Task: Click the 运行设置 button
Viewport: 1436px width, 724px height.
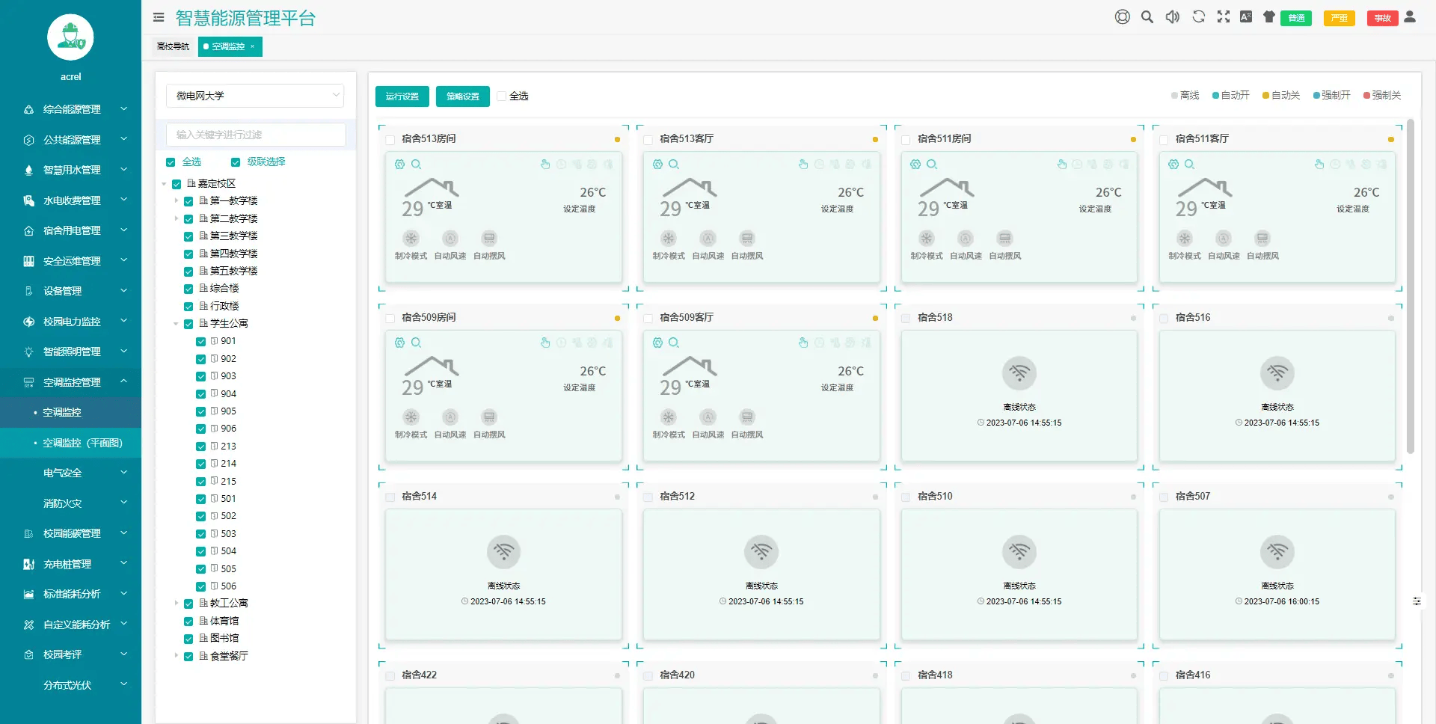Action: click(402, 96)
